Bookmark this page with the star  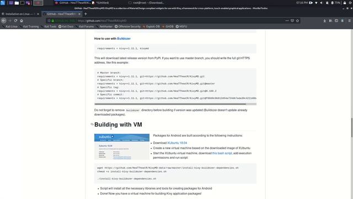coord(298,20)
